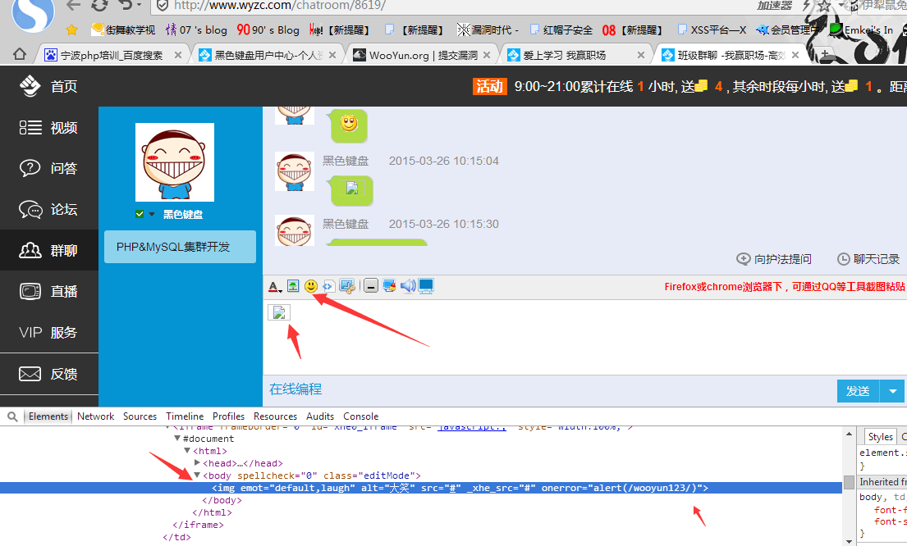Click the 活动 activity badge in banner
907x546 pixels.
coord(489,86)
